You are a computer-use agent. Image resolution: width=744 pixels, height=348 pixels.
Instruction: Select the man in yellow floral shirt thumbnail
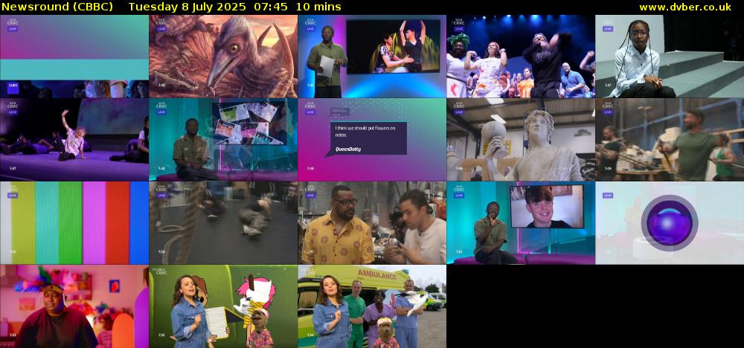(x=372, y=223)
